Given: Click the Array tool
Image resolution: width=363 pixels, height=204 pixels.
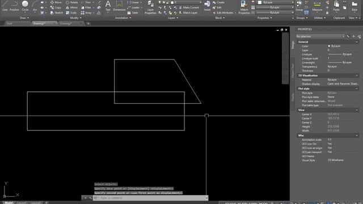Looking at the screenshot, I should pos(86,12).
